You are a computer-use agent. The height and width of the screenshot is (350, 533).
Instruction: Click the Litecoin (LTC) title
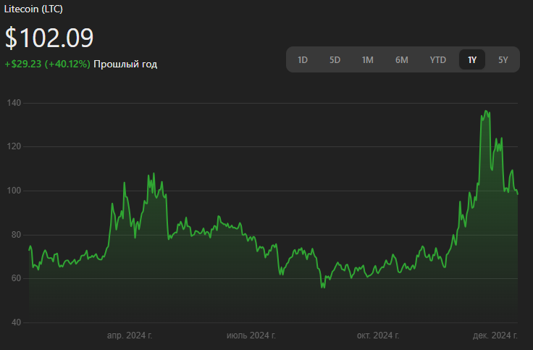[x=33, y=9]
